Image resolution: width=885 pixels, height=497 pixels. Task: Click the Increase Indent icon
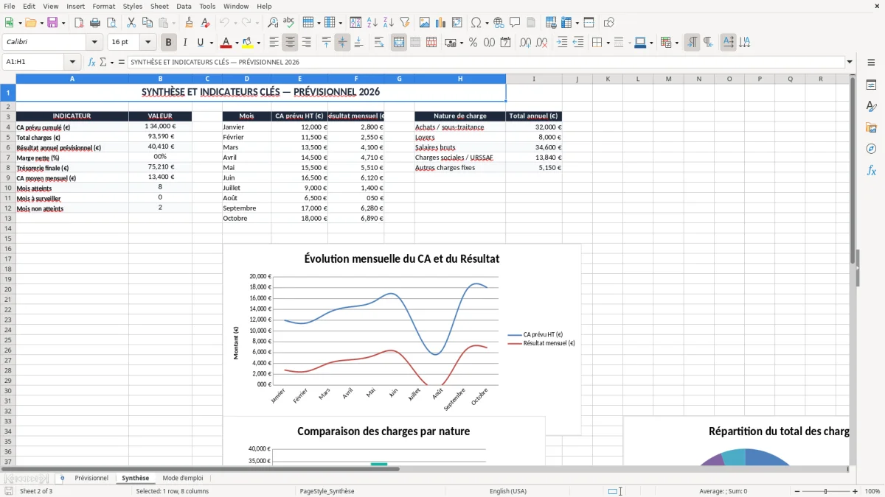point(562,43)
